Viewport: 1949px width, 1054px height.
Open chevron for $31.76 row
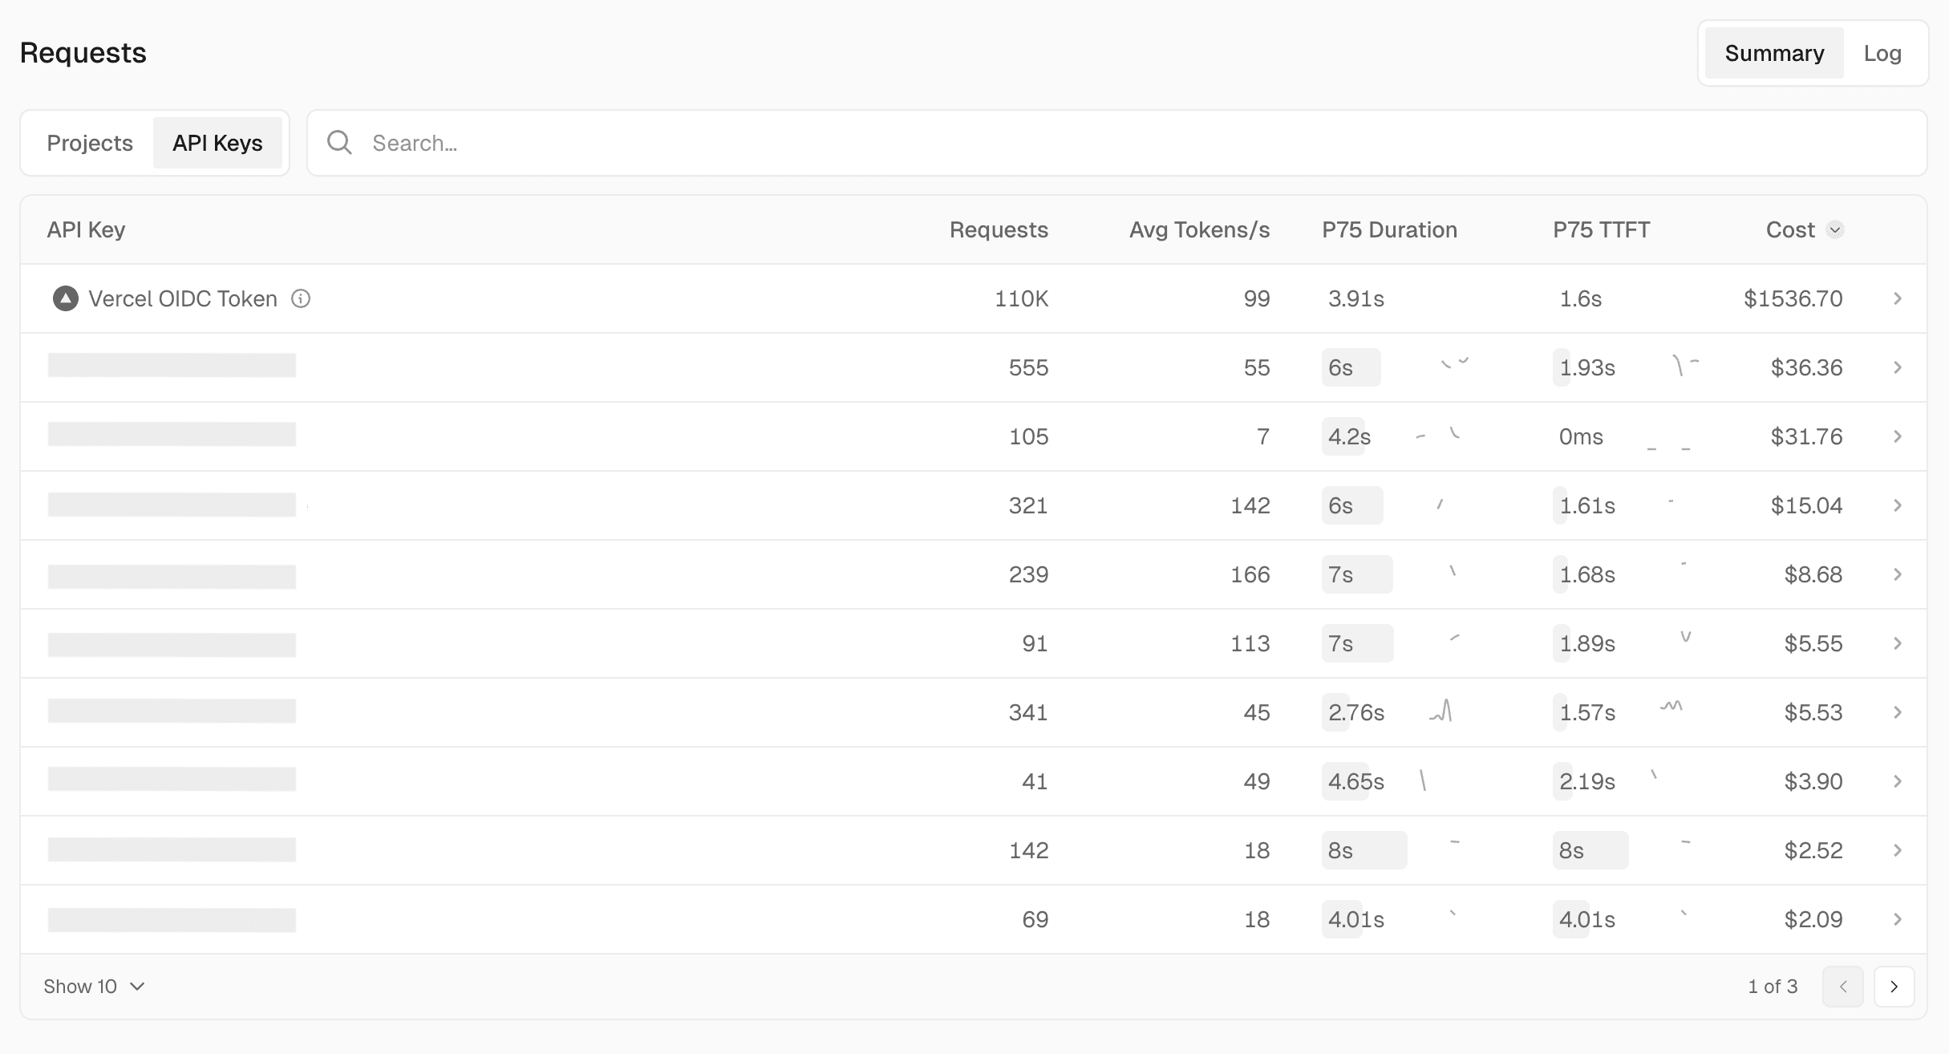(1898, 436)
